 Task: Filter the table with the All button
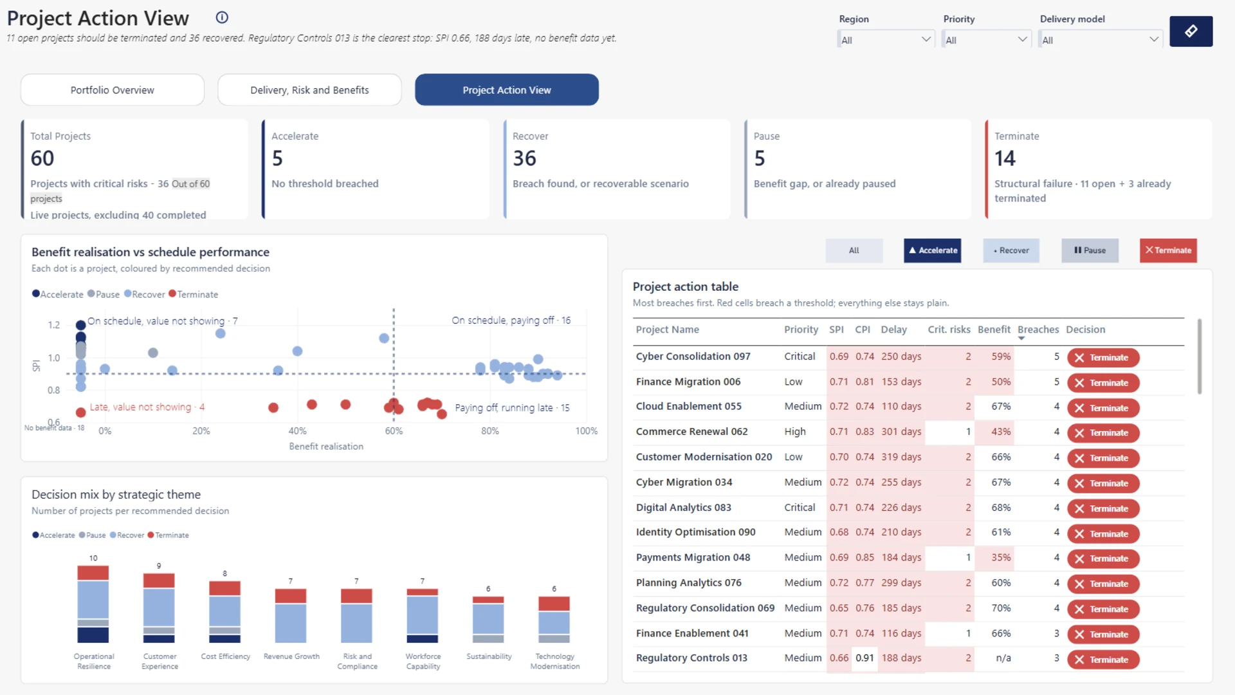(854, 250)
